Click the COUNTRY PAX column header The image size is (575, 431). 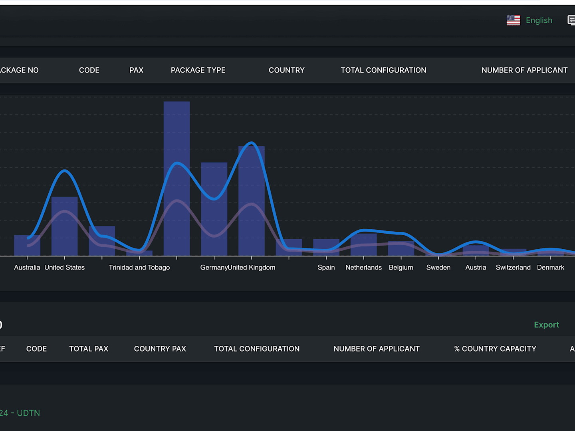pos(160,349)
